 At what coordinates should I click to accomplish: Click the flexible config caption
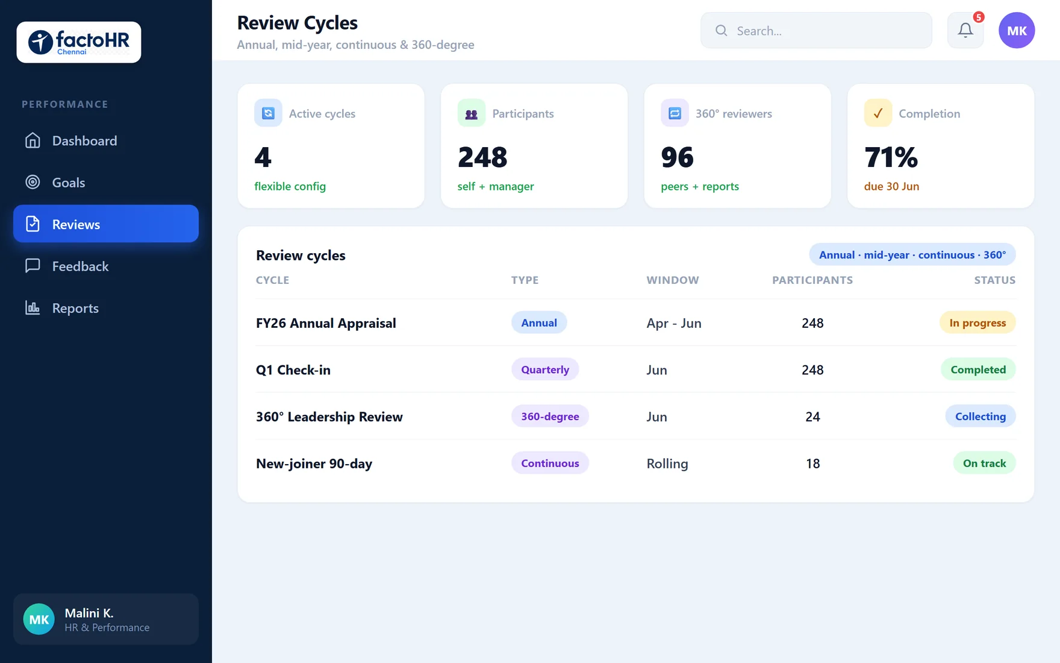point(290,186)
